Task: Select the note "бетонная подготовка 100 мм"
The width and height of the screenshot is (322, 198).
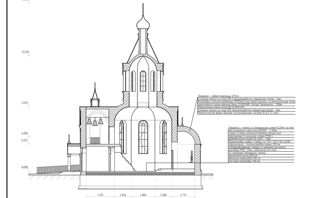Action: (x=244, y=158)
